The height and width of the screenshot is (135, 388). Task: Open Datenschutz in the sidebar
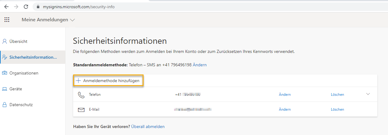click(21, 105)
